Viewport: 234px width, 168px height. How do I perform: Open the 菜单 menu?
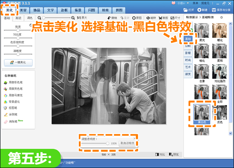195,3
